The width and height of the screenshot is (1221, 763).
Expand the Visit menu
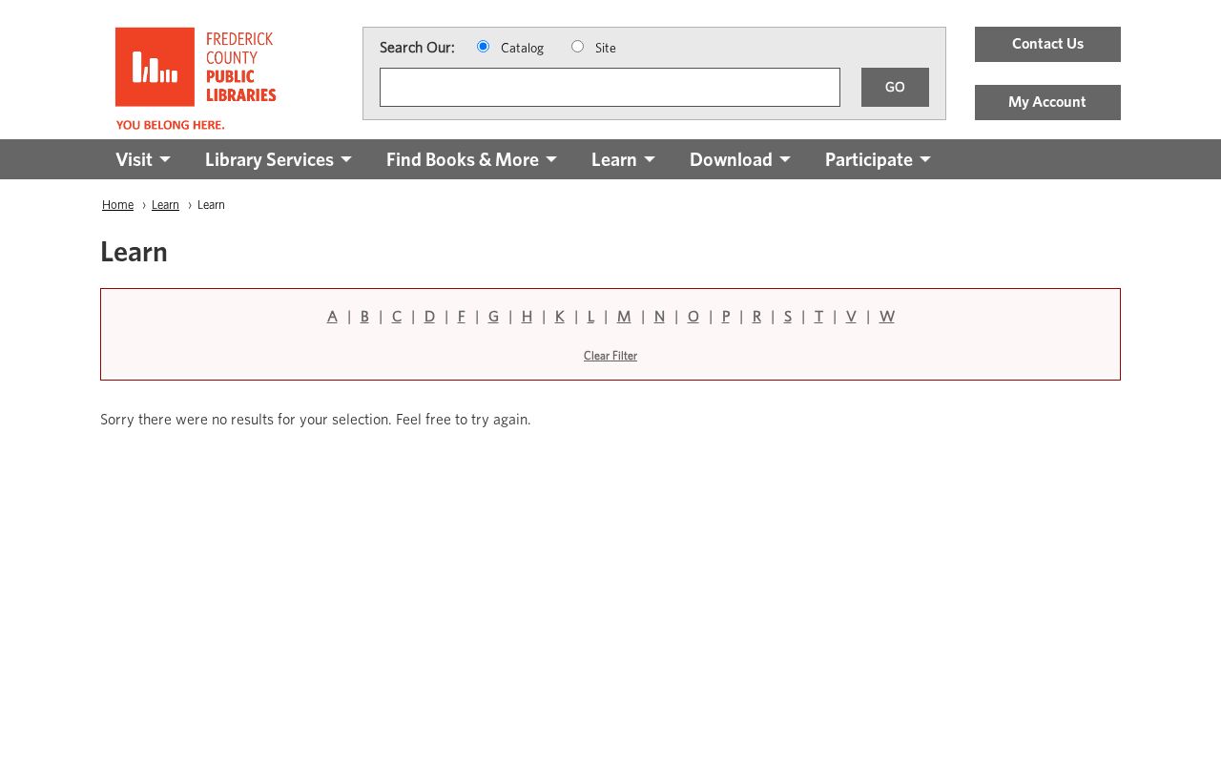143,159
